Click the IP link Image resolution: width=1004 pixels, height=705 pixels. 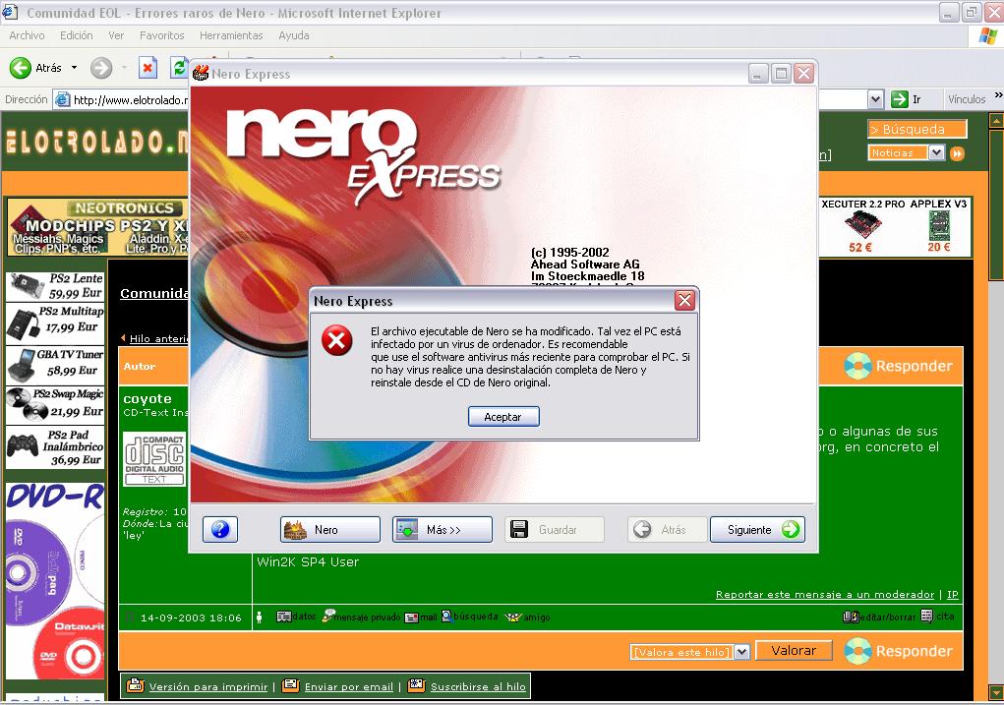(952, 595)
